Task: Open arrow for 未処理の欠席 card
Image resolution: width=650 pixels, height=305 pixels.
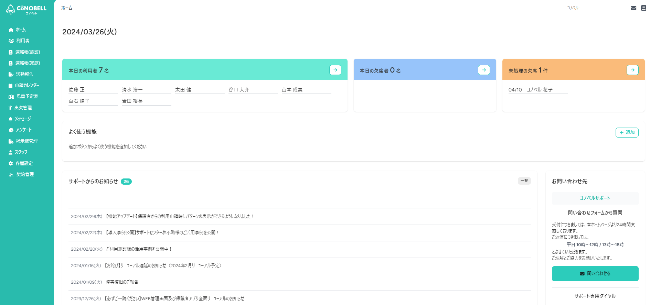Action: 632,70
